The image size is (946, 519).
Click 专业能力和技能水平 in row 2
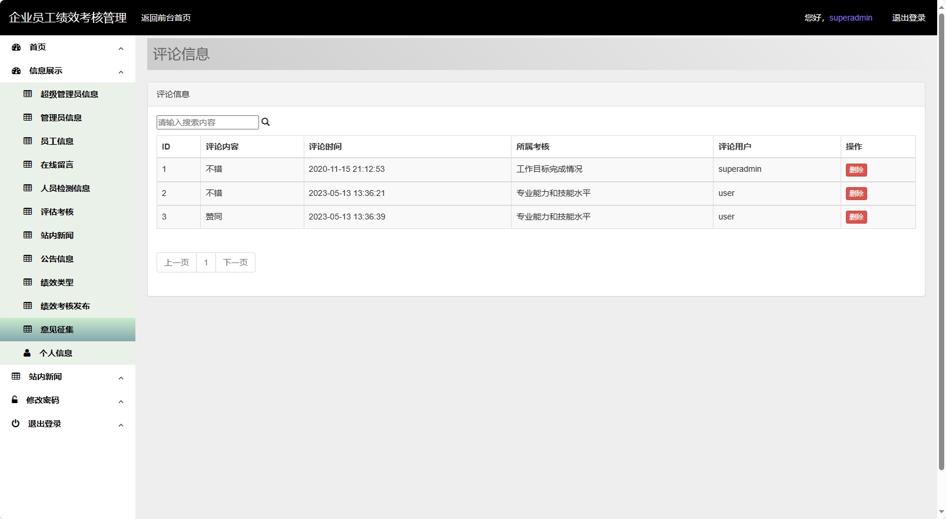pyautogui.click(x=553, y=193)
